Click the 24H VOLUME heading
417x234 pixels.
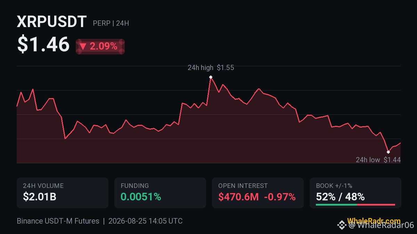[43, 186]
